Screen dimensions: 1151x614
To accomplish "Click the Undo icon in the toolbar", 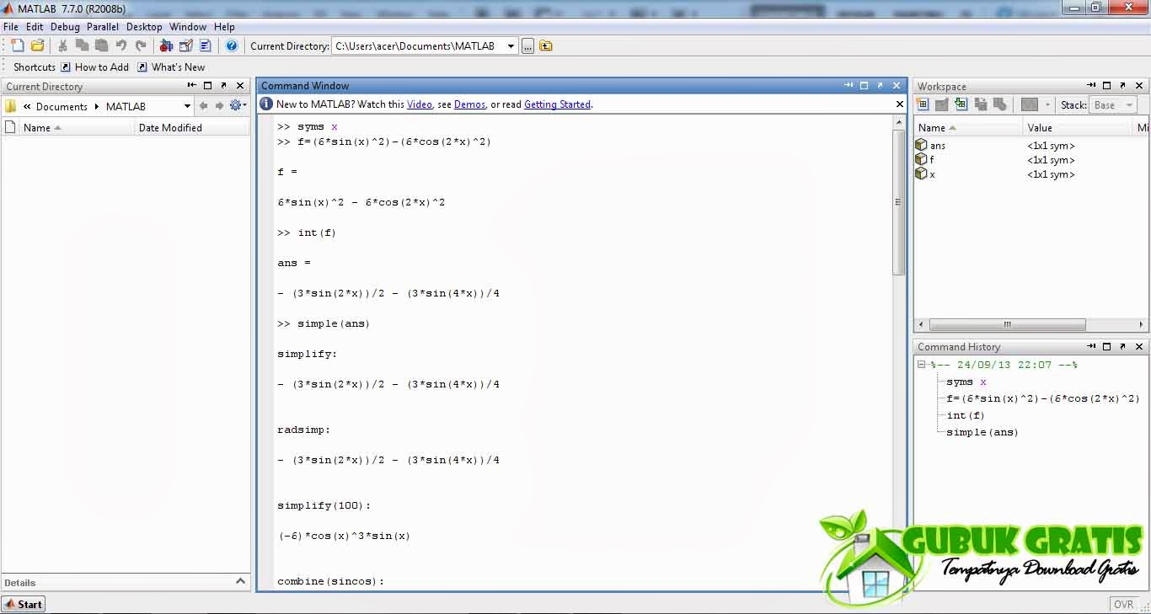I will click(x=120, y=45).
